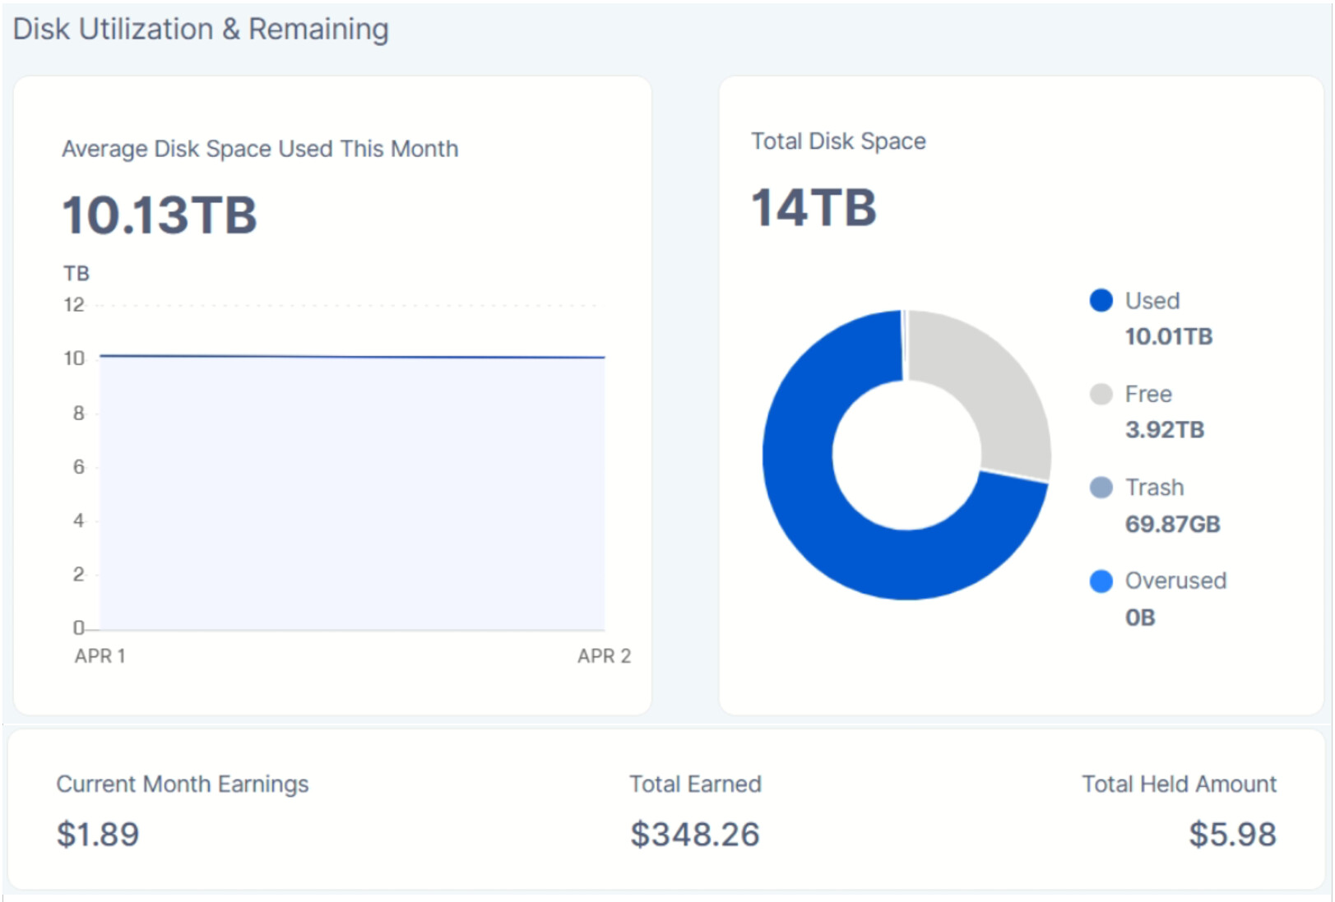
Task: Click the $348.26 total earned amount
Action: coord(695,835)
